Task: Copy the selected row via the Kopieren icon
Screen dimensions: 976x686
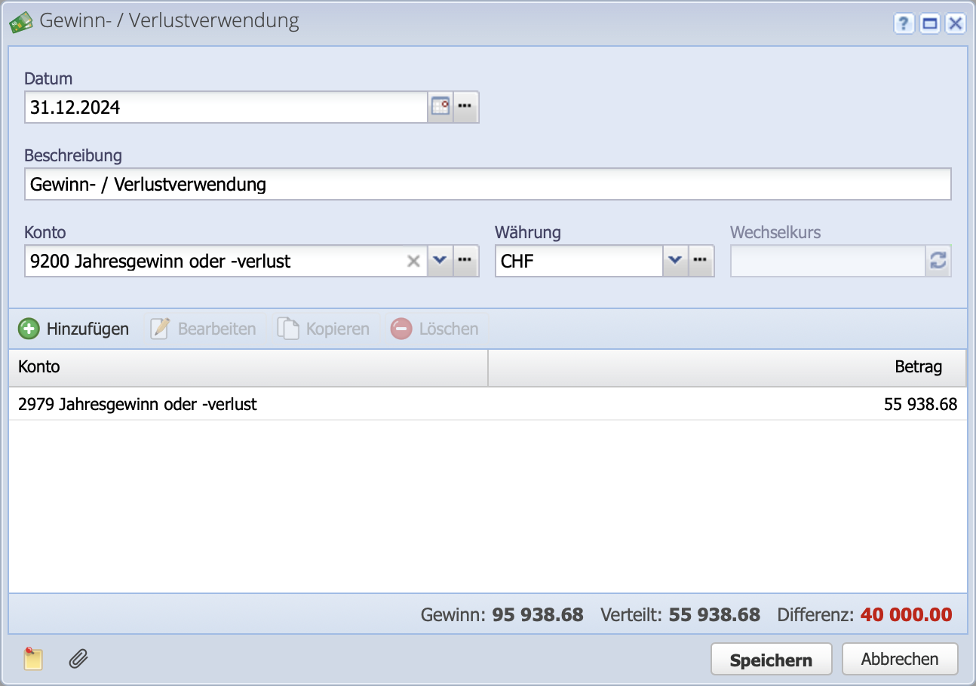Action: point(289,328)
